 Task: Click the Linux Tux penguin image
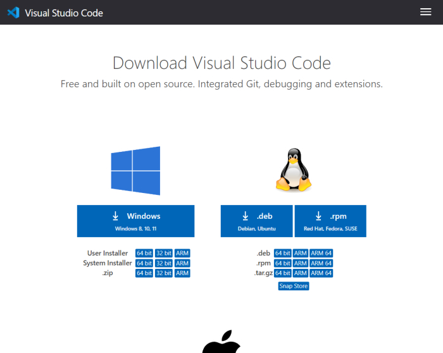point(294,170)
